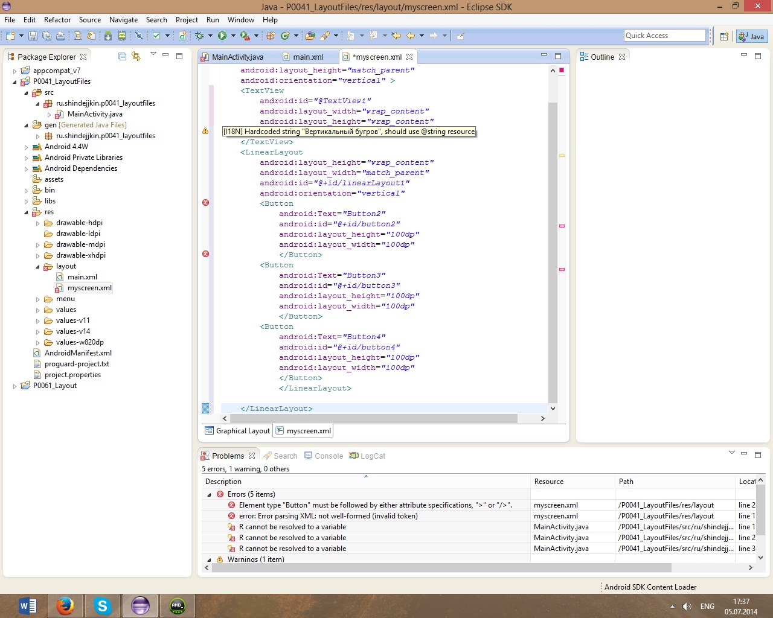Click the Open Perspective icon
The height and width of the screenshot is (618, 773).
pyautogui.click(x=724, y=36)
